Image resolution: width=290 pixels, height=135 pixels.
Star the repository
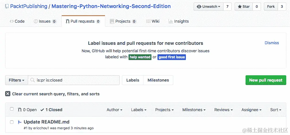click(243, 7)
